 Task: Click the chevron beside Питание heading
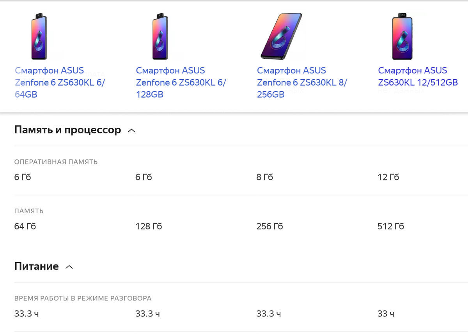pyautogui.click(x=69, y=266)
